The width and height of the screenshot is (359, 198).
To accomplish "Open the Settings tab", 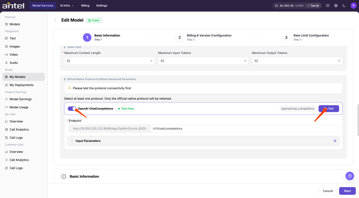I will (x=102, y=5).
